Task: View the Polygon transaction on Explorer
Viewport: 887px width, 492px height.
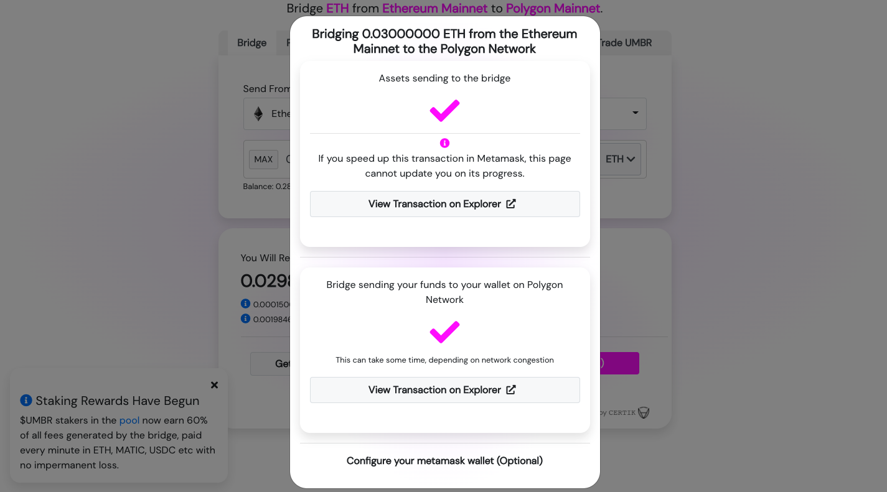Action: pyautogui.click(x=444, y=390)
